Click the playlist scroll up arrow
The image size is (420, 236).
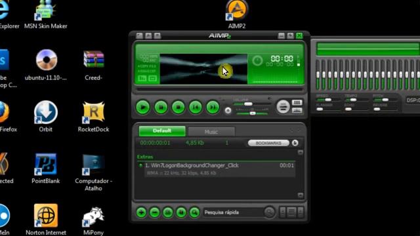tap(301, 153)
